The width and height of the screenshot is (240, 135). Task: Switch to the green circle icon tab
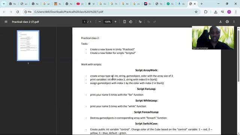pyautogui.click(x=170, y=4)
